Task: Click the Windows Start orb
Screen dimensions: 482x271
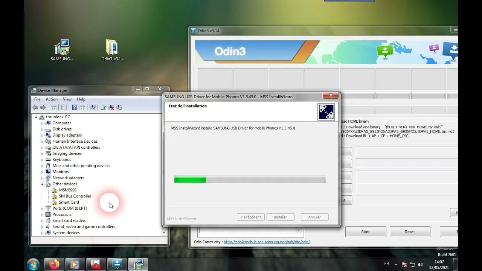Action: [x=33, y=264]
